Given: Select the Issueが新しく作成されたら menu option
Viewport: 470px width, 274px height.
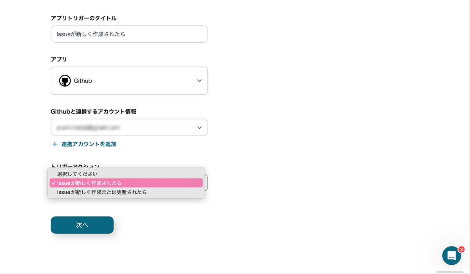Looking at the screenshot, I should 89,183.
